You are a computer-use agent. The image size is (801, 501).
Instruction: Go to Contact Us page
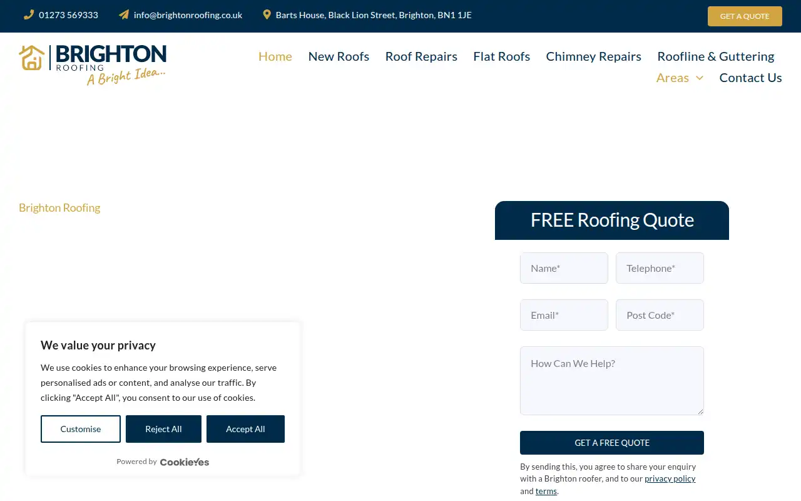coord(751,78)
